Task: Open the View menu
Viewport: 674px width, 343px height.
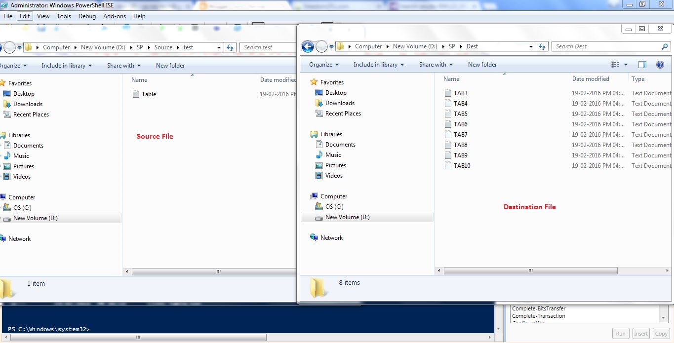Action: coord(43,16)
